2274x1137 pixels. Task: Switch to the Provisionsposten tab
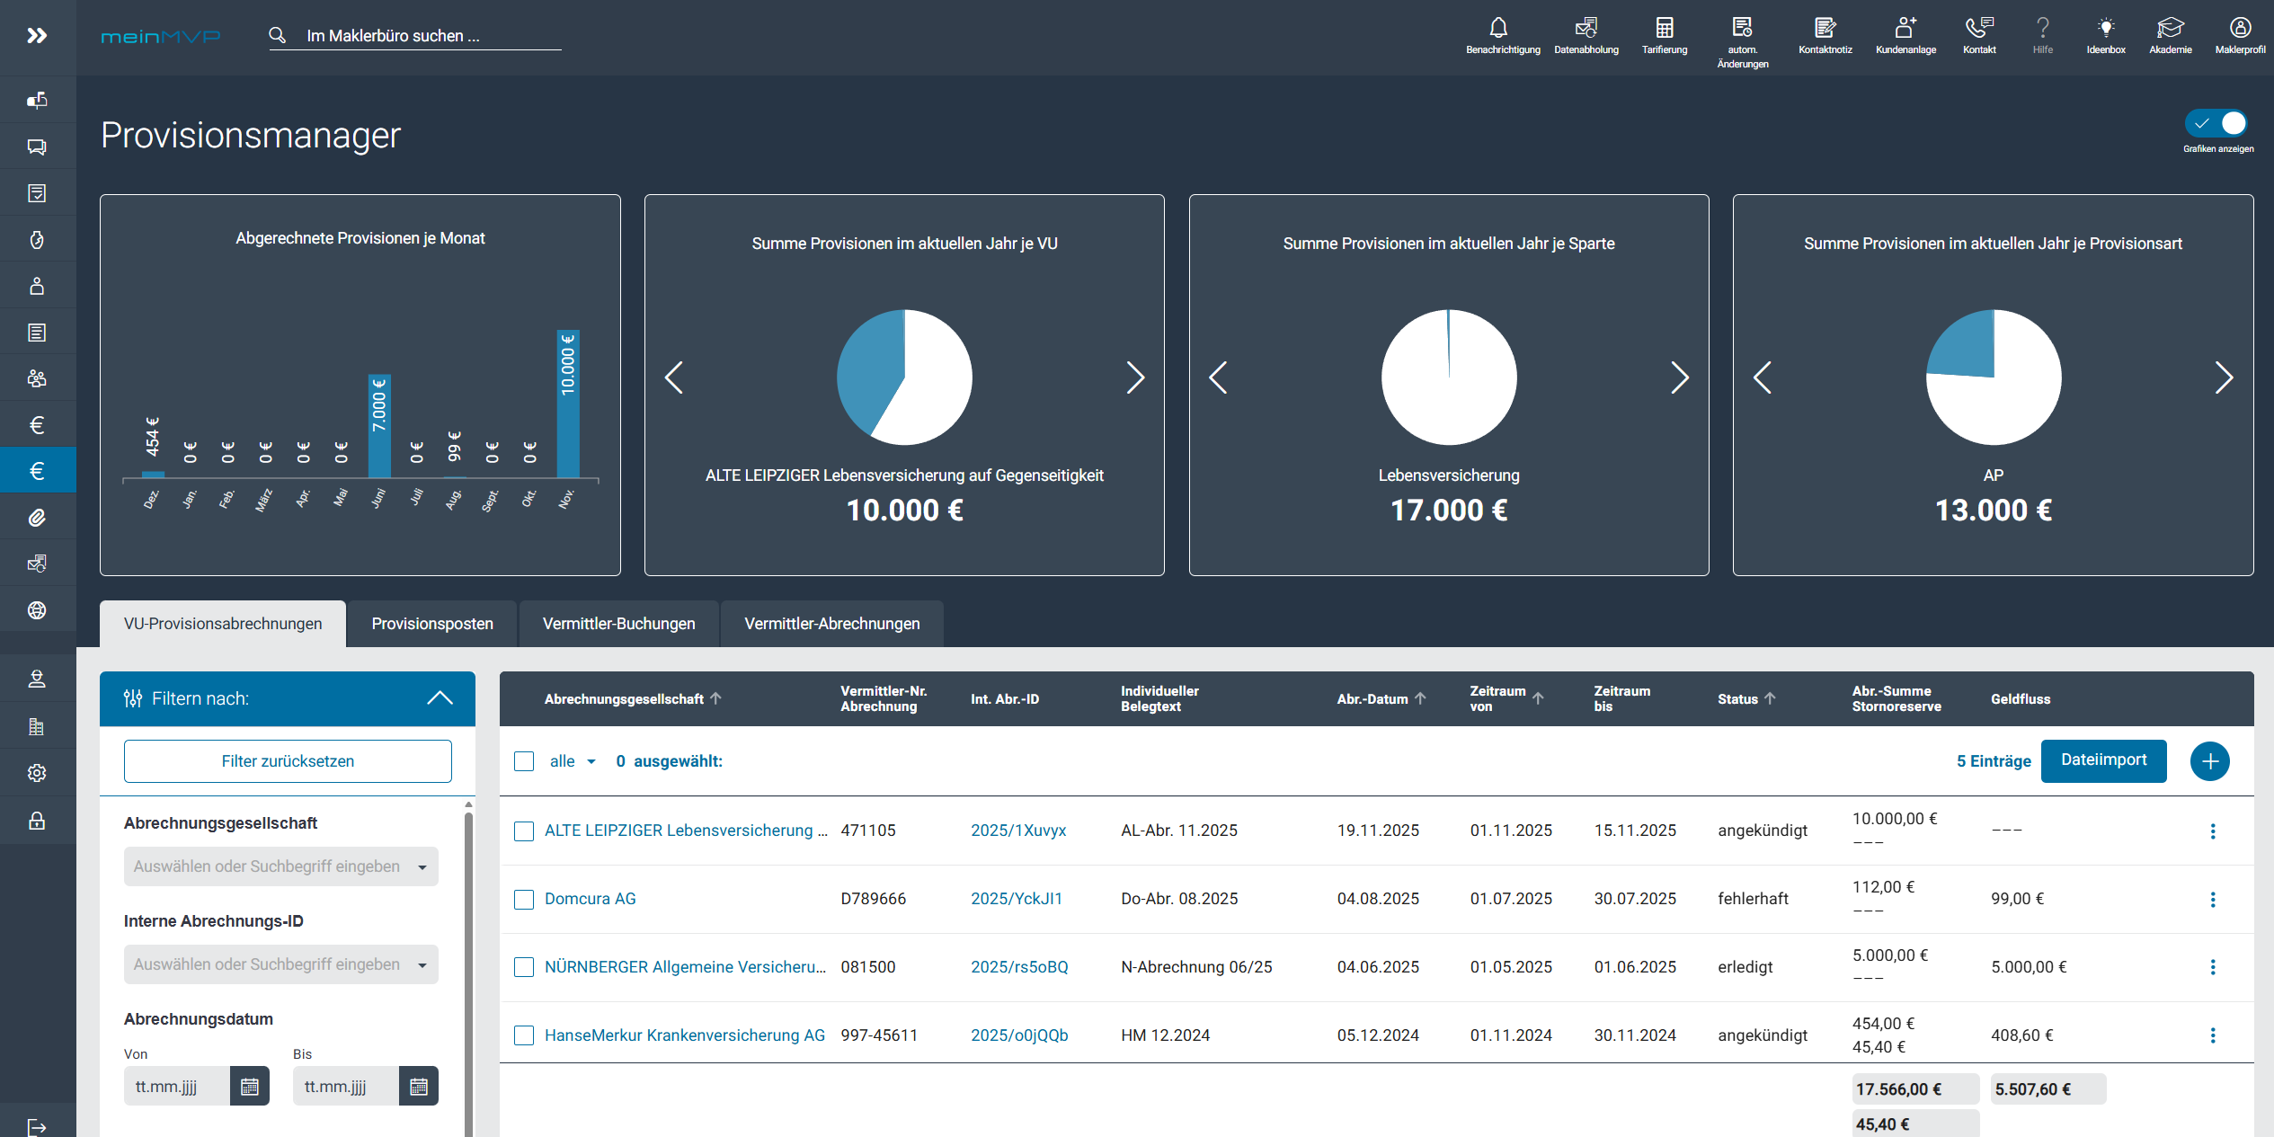pos(431,623)
